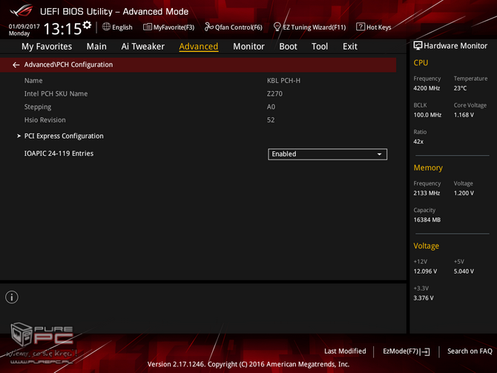The image size is (497, 373).
Task: Click the 23°C temperature value
Action: click(460, 88)
